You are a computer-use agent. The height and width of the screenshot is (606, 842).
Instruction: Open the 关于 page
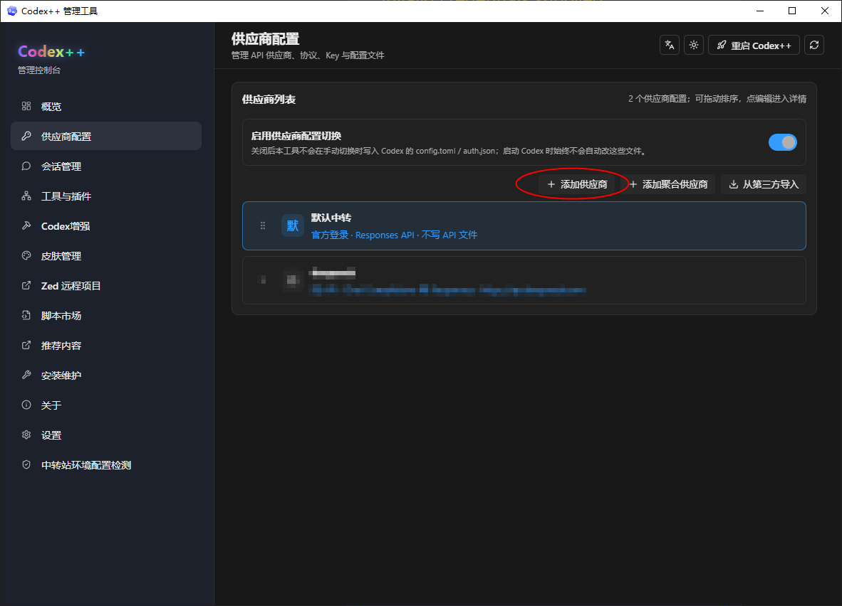tap(106, 405)
